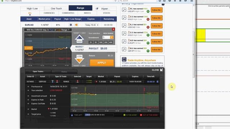Switch to the One Touch tab
230x129 pixels.
(56, 9)
